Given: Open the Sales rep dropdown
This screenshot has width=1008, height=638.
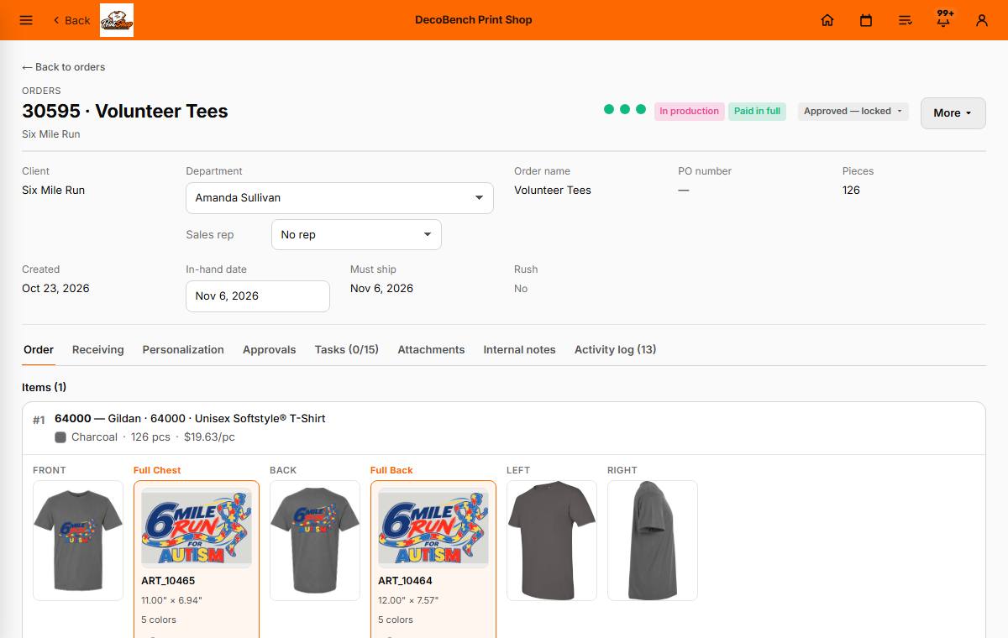Looking at the screenshot, I should [x=356, y=234].
